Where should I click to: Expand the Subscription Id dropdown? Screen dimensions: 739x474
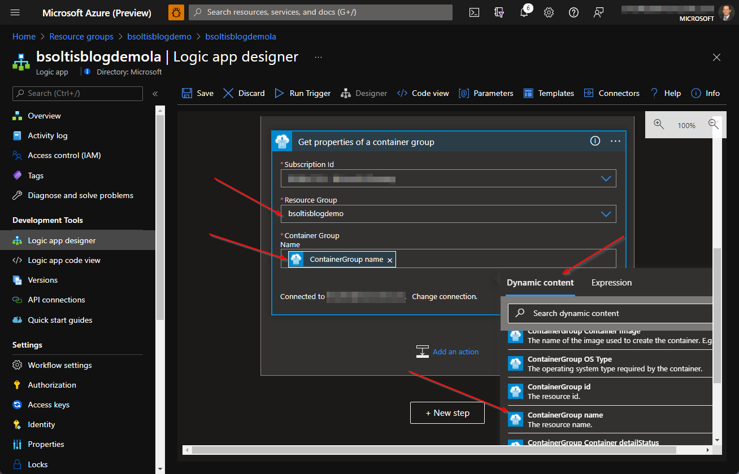606,179
